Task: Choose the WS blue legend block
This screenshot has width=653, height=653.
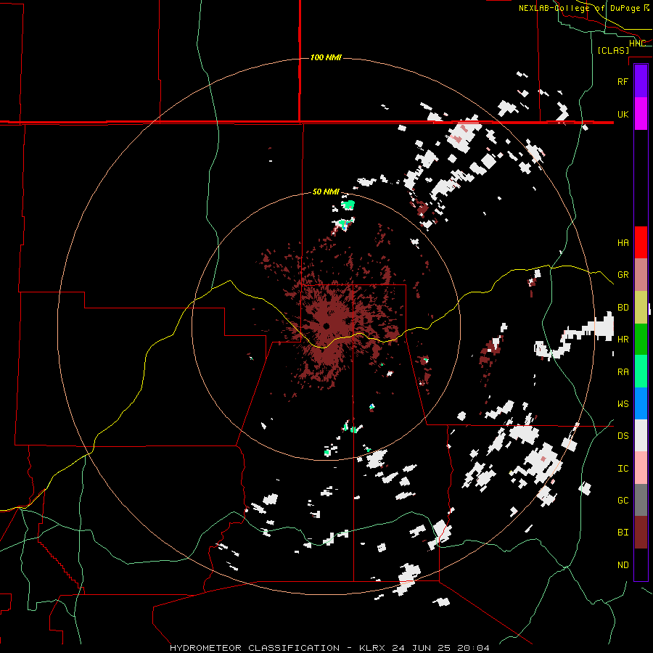Action: coord(641,403)
